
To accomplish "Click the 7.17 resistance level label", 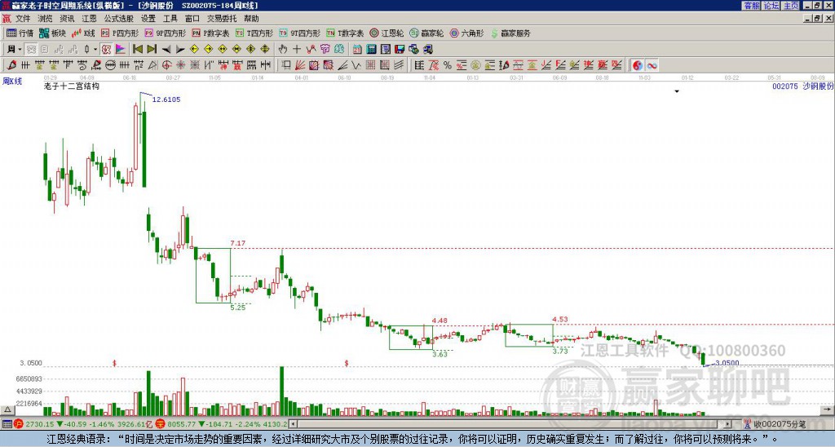I will coord(238,243).
